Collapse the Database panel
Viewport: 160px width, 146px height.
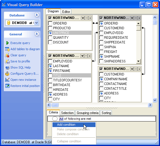click(37, 15)
